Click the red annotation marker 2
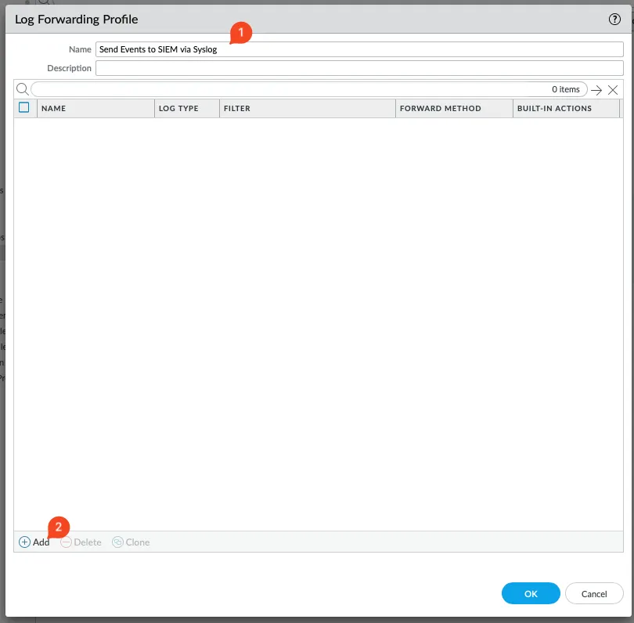Viewport: 634px width, 623px height. pos(59,527)
